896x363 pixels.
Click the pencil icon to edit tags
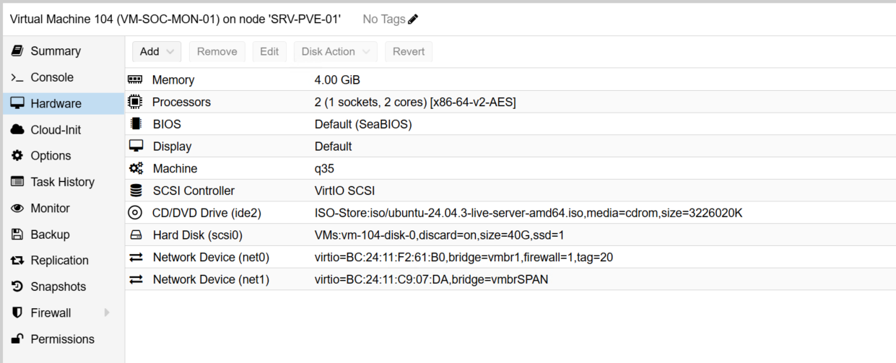[x=413, y=19]
